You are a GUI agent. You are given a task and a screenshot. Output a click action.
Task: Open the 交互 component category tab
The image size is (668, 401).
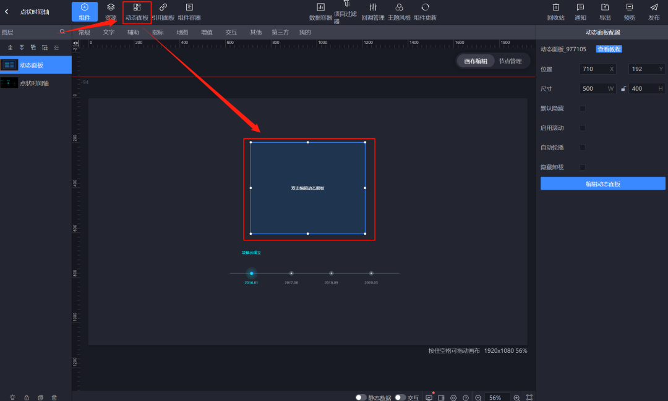pyautogui.click(x=231, y=32)
